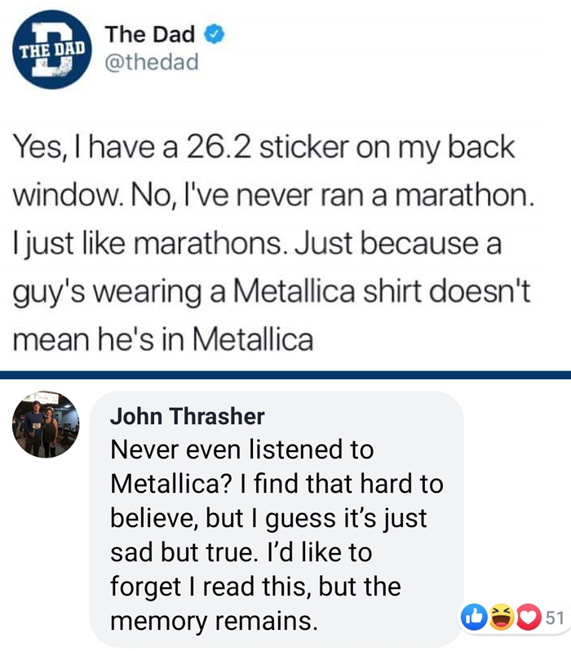This screenshot has height=651, width=571.
Task: Open John Thrasher's profile picture
Action: 46,424
